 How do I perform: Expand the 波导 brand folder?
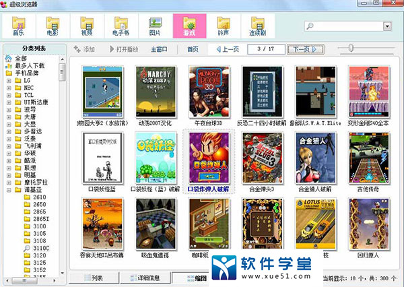click(9, 110)
